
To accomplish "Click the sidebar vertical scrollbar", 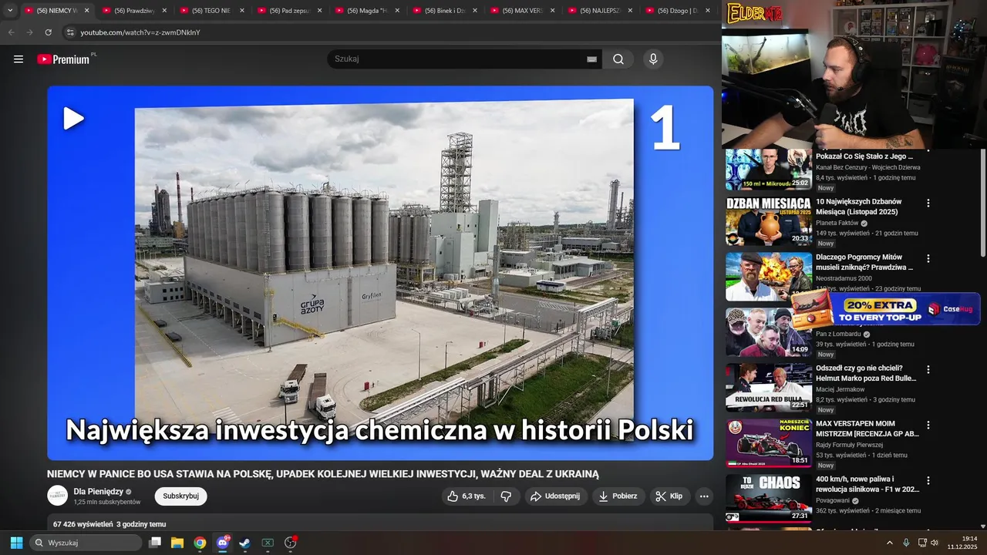I will click(982, 204).
